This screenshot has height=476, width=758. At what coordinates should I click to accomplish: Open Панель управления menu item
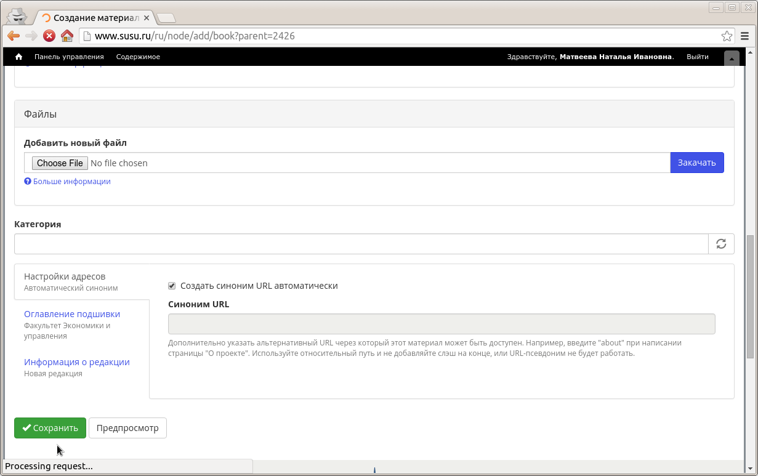coord(69,57)
